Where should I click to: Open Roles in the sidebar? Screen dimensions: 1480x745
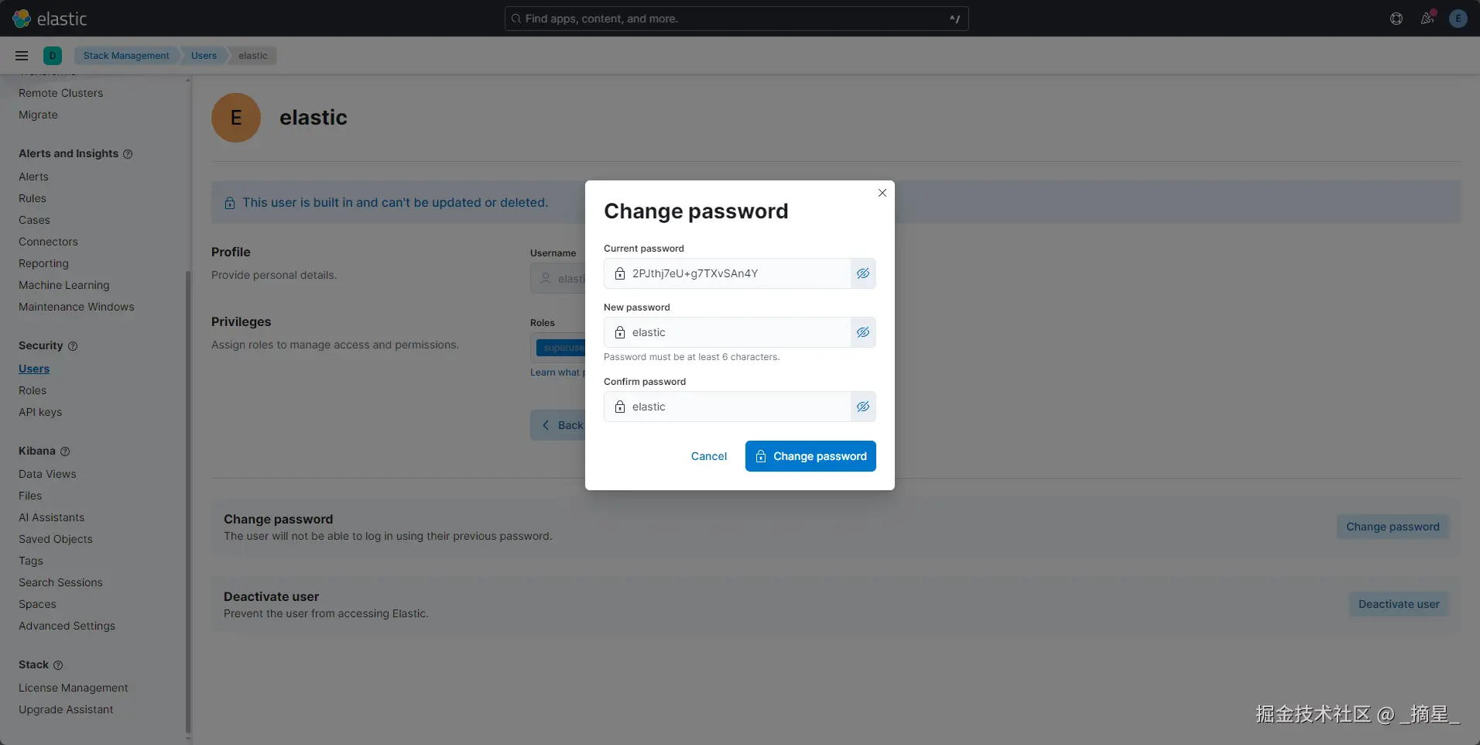(x=33, y=390)
